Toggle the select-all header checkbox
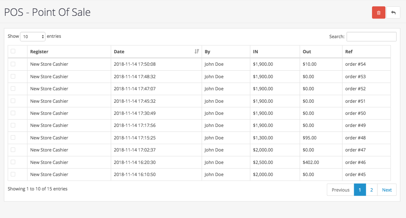Viewport: 406px width, 218px height. pos(13,51)
